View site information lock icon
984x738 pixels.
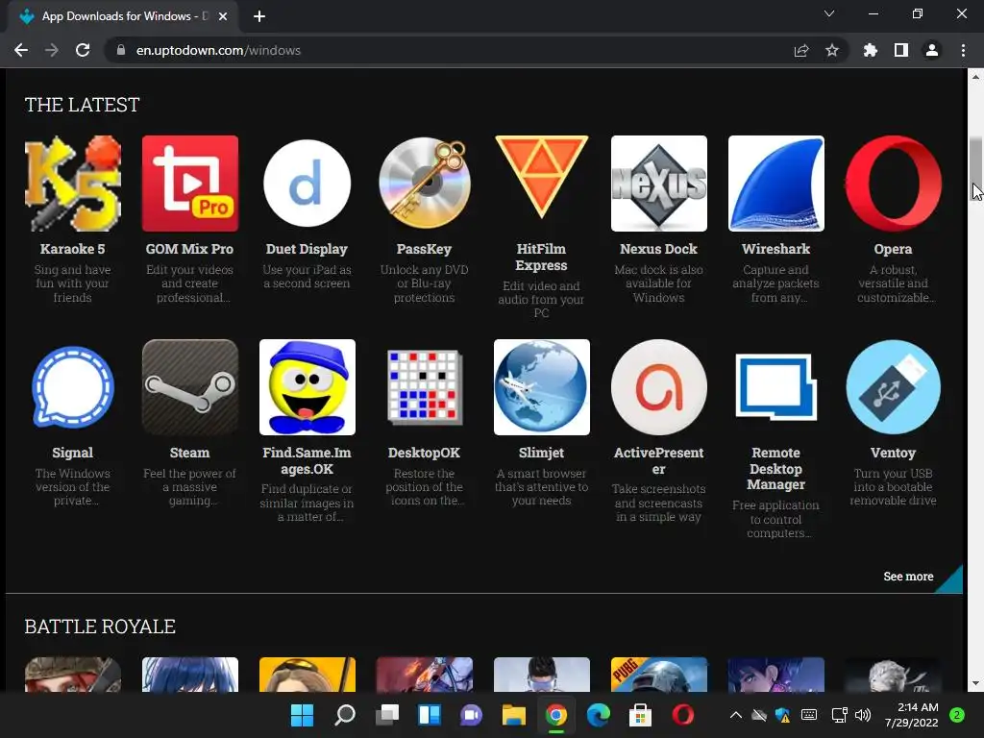[121, 50]
